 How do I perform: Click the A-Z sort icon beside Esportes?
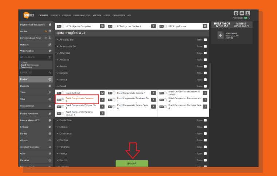(50, 73)
